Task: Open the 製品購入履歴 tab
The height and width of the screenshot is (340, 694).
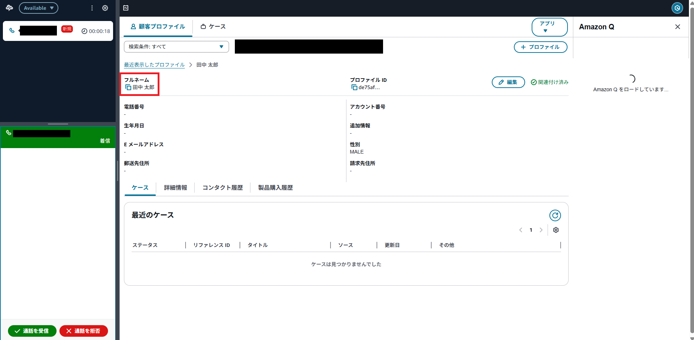Action: point(275,188)
